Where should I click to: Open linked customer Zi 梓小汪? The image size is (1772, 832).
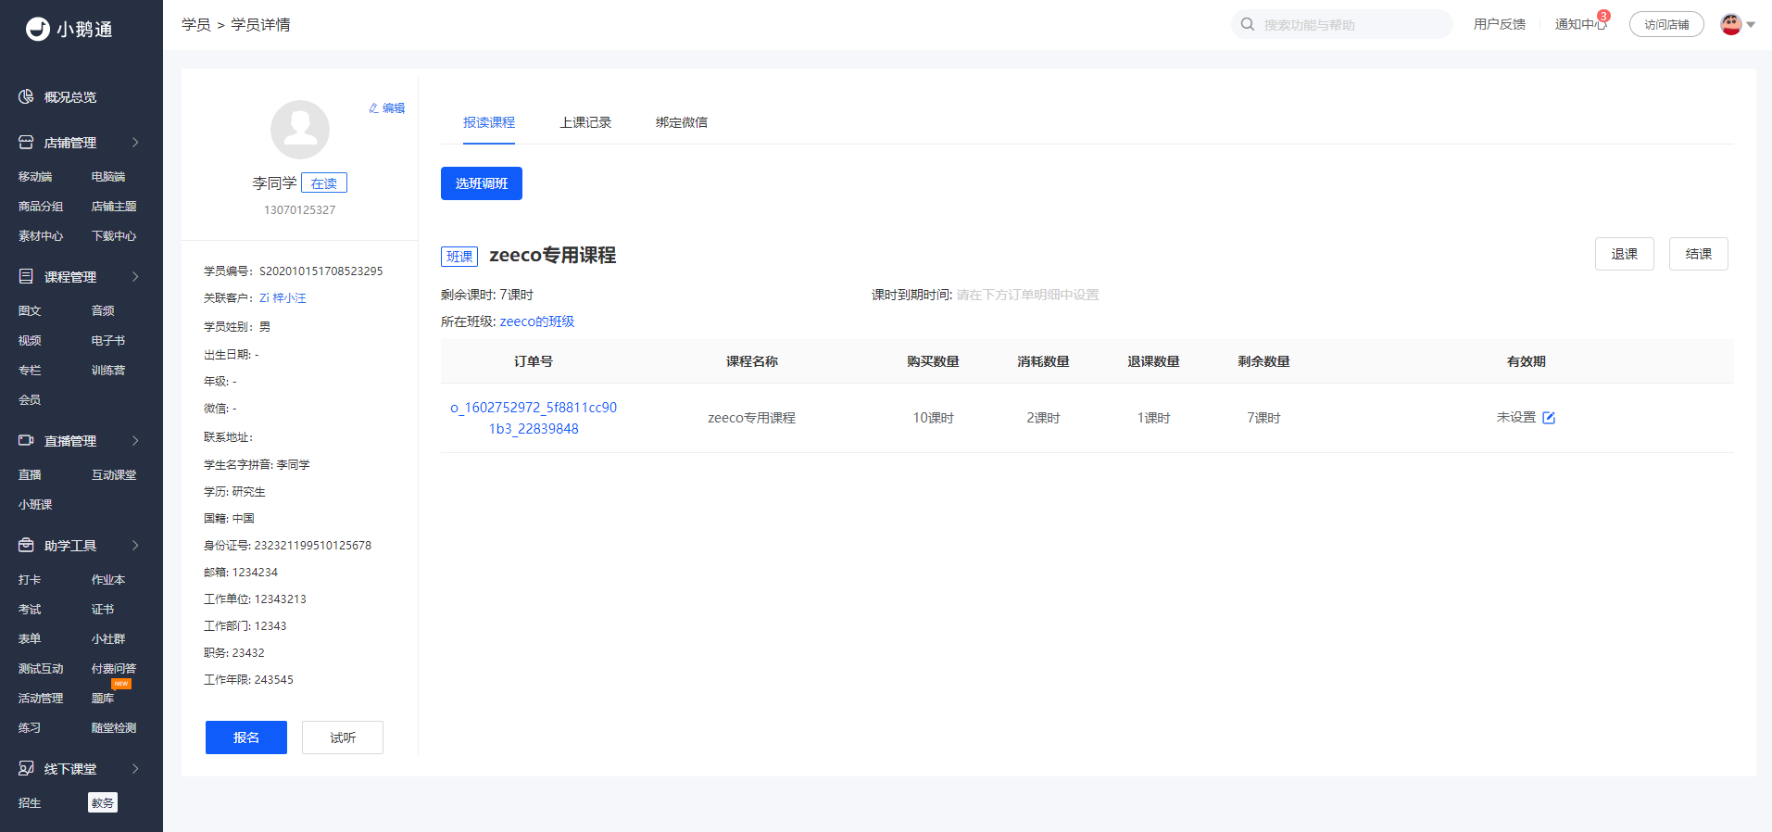pyautogui.click(x=283, y=297)
